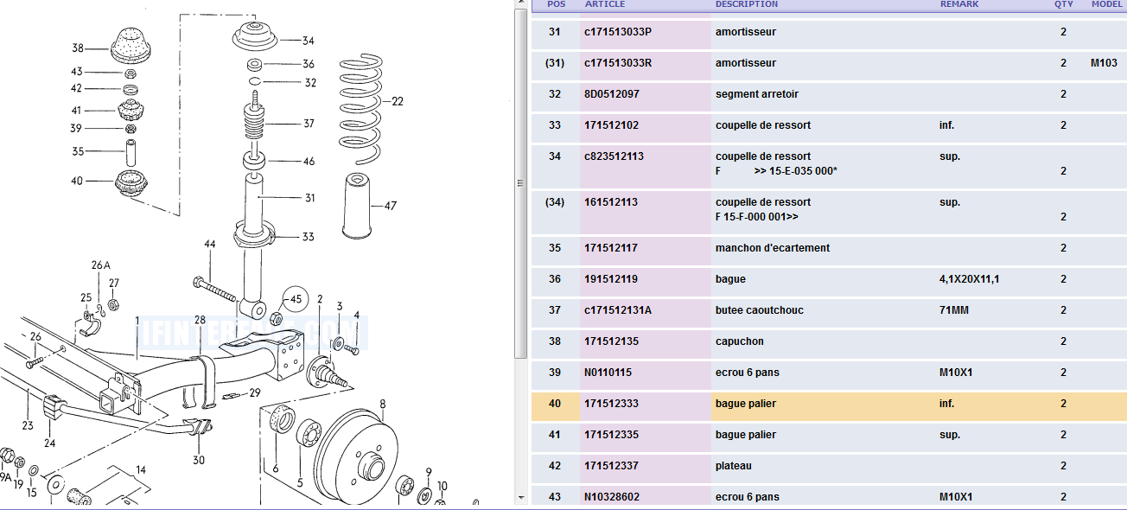
Task: Select callout 43 nut in the diagram
Action: pos(78,72)
